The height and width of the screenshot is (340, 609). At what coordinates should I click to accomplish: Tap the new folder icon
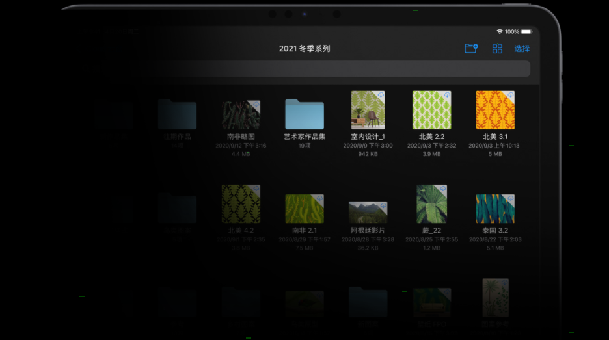coord(471,49)
